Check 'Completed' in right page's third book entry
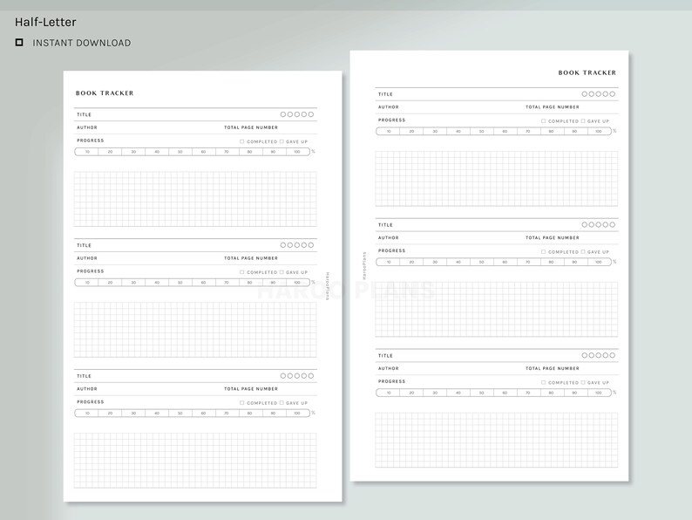This screenshot has width=692, height=520. (543, 383)
